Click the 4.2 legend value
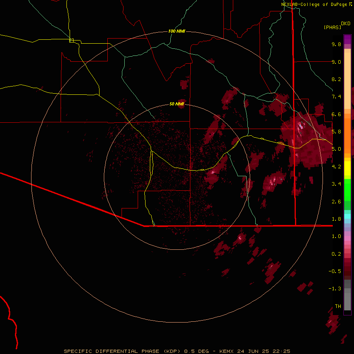The image size is (354, 354). (x=336, y=167)
